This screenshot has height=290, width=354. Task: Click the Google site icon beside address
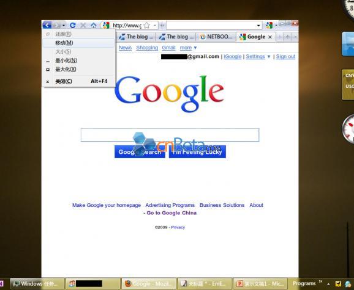tap(106, 25)
